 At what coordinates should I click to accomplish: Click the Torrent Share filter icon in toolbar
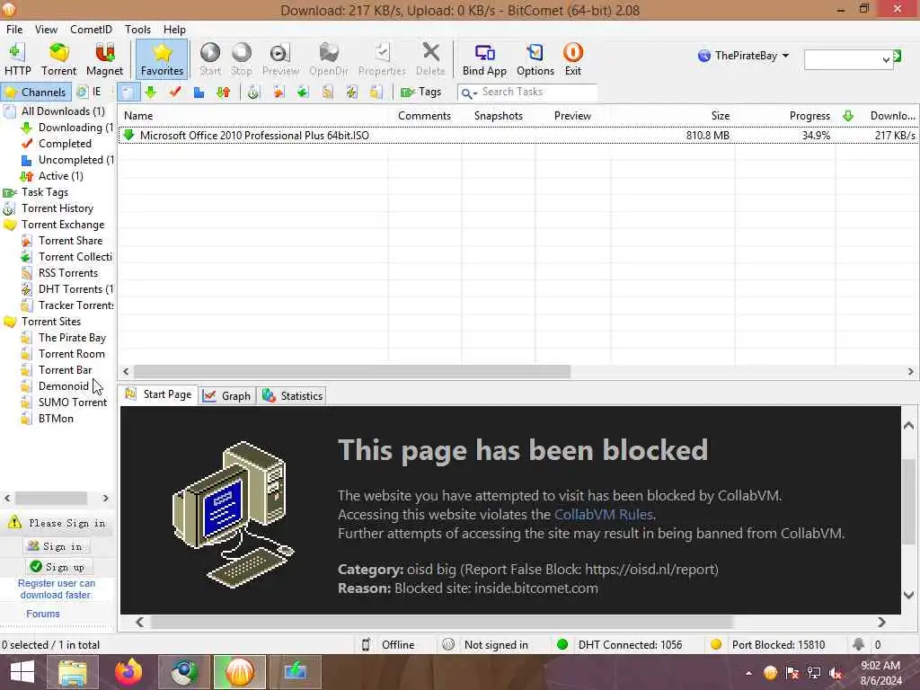pyautogui.click(x=279, y=93)
